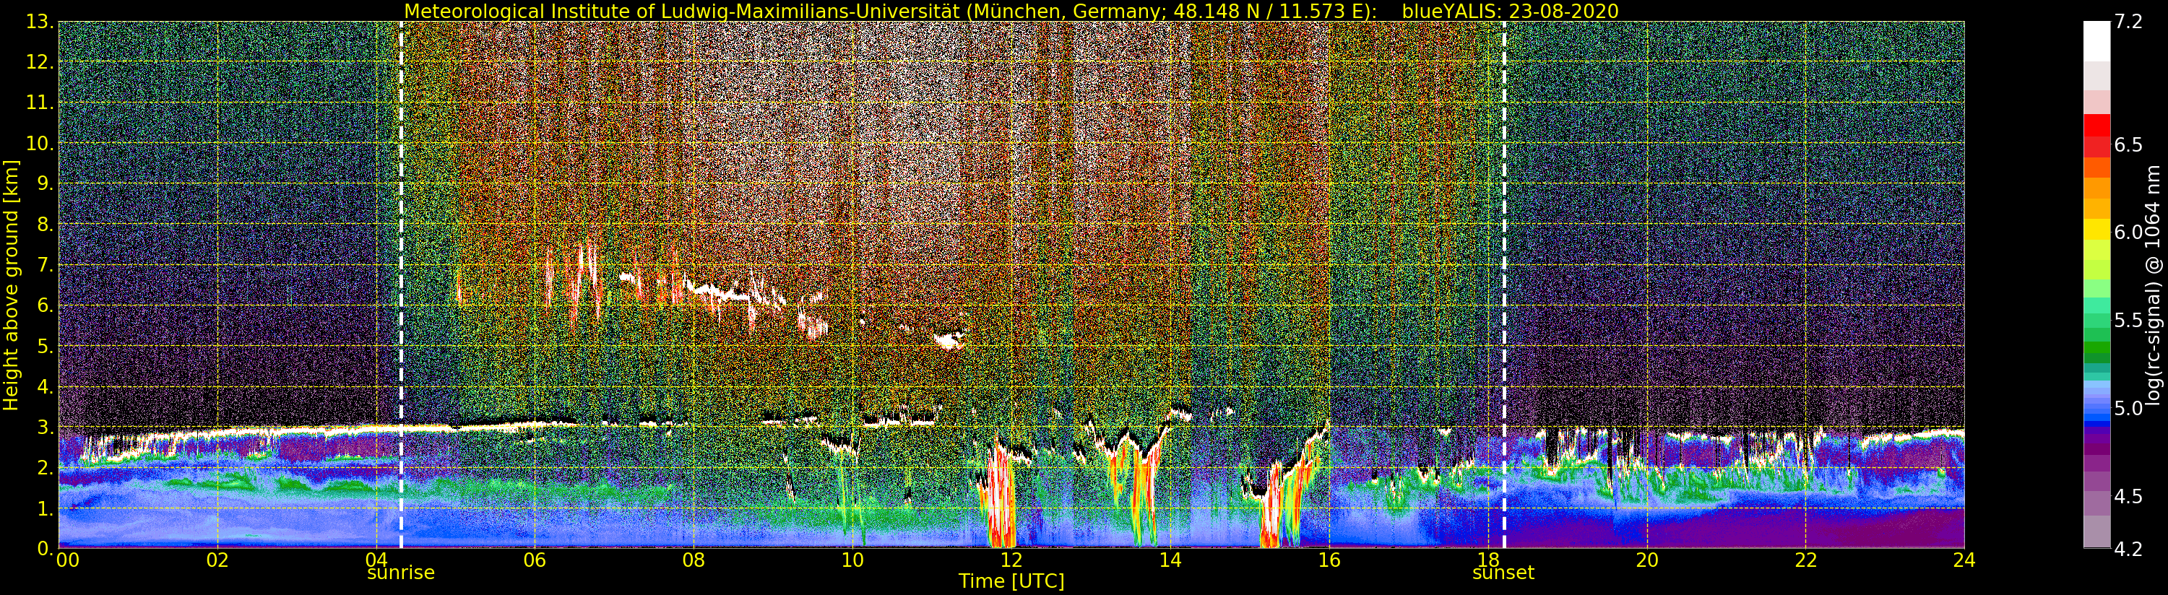Click the 'sunset' label under the time axis

coord(1503,573)
